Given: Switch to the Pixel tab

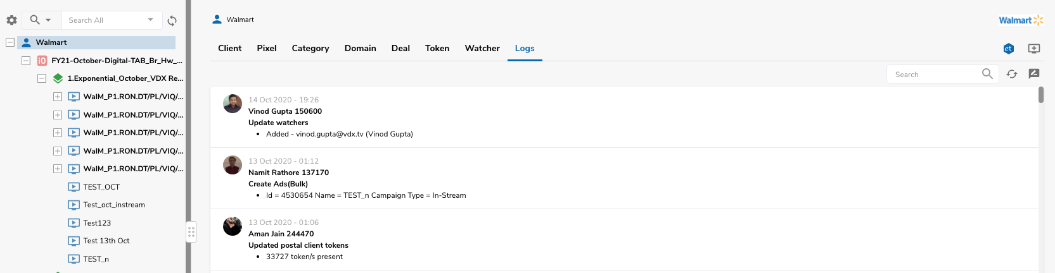Looking at the screenshot, I should (266, 48).
